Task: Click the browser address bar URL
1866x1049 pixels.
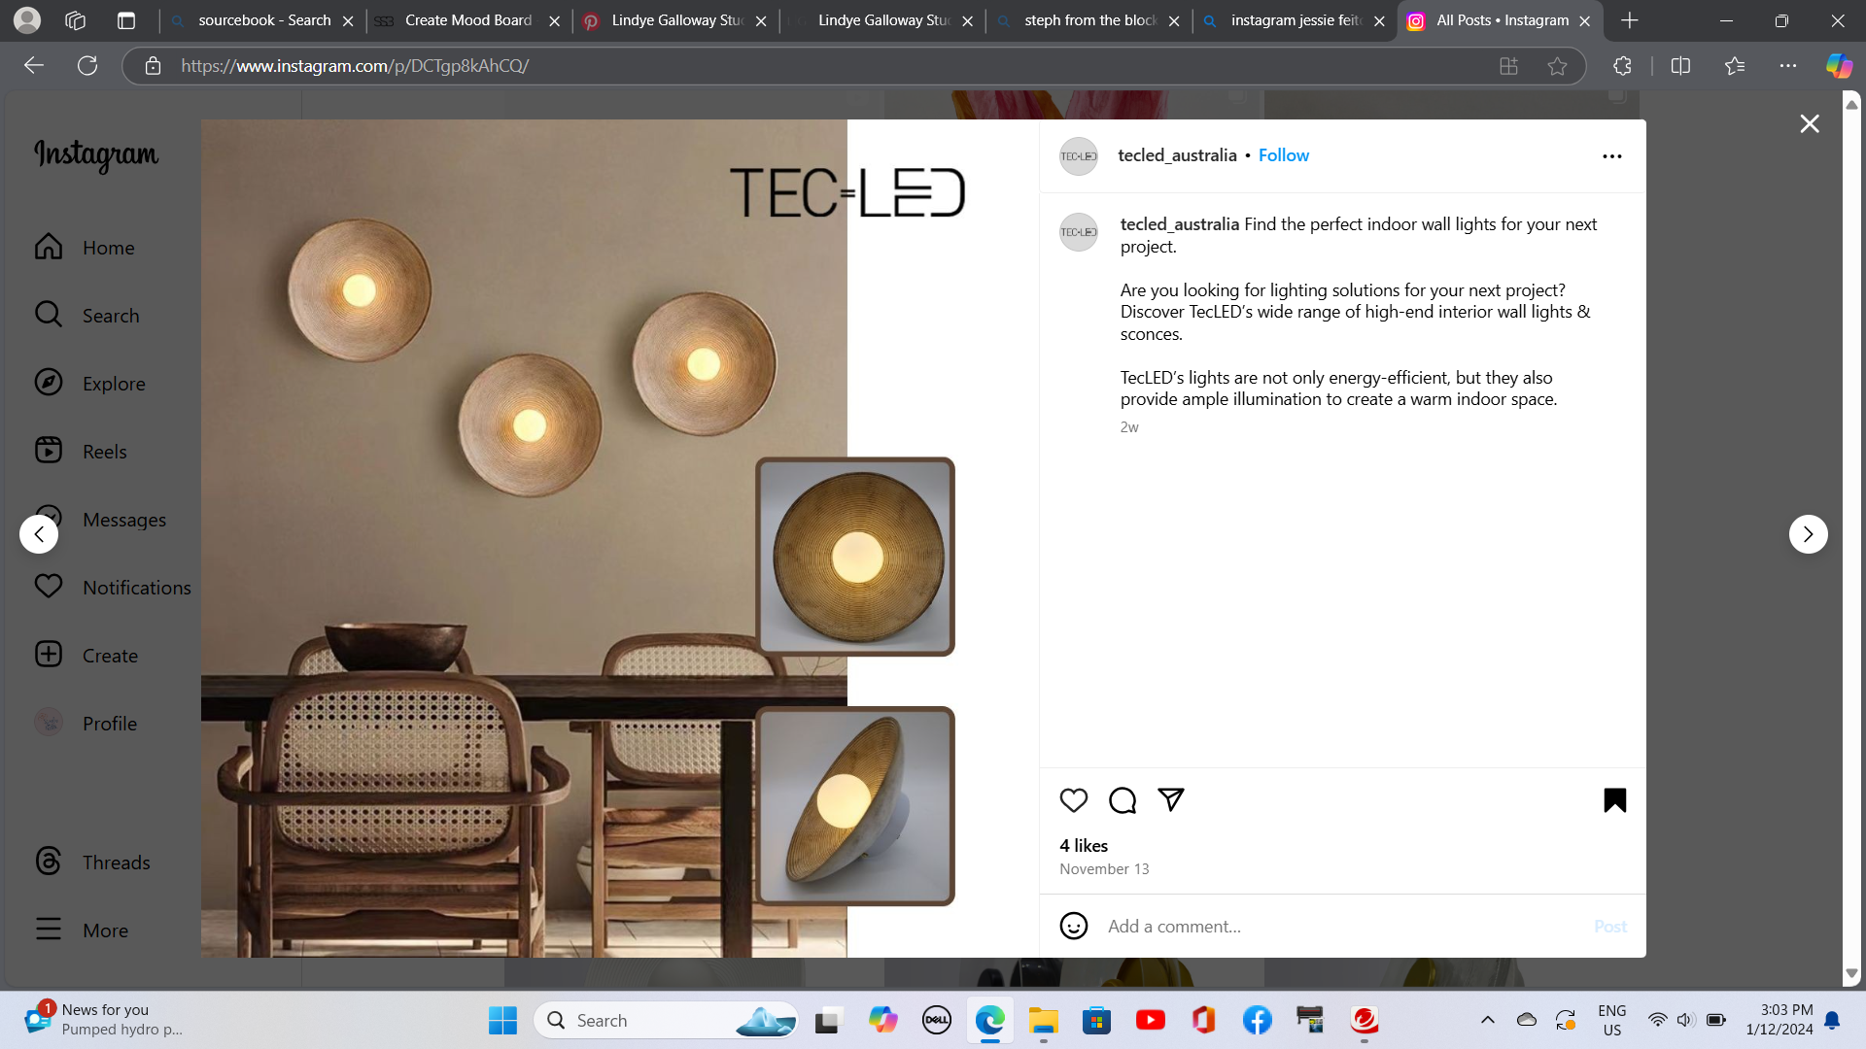Action: (355, 66)
